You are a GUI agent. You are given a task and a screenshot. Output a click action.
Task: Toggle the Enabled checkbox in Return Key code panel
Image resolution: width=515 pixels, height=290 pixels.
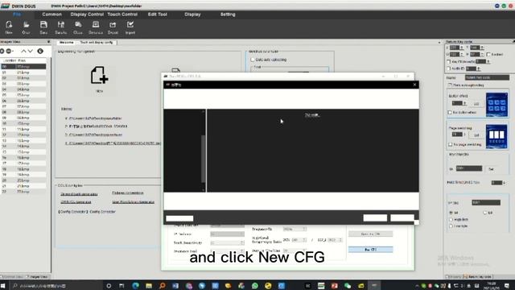(x=488, y=54)
